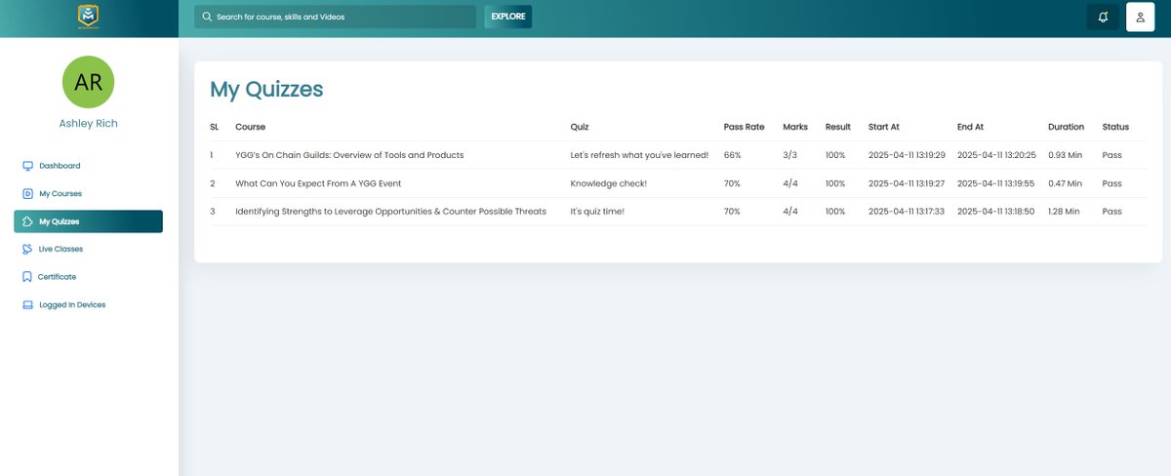Click the End At column header
The image size is (1171, 476).
tap(970, 127)
